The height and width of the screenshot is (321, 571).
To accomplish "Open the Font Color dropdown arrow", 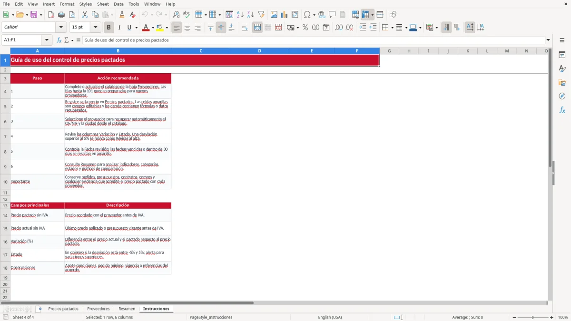I will (153, 28).
